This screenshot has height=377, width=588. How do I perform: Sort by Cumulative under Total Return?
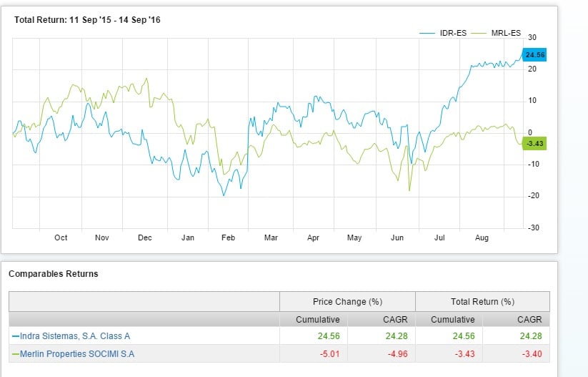452,319
